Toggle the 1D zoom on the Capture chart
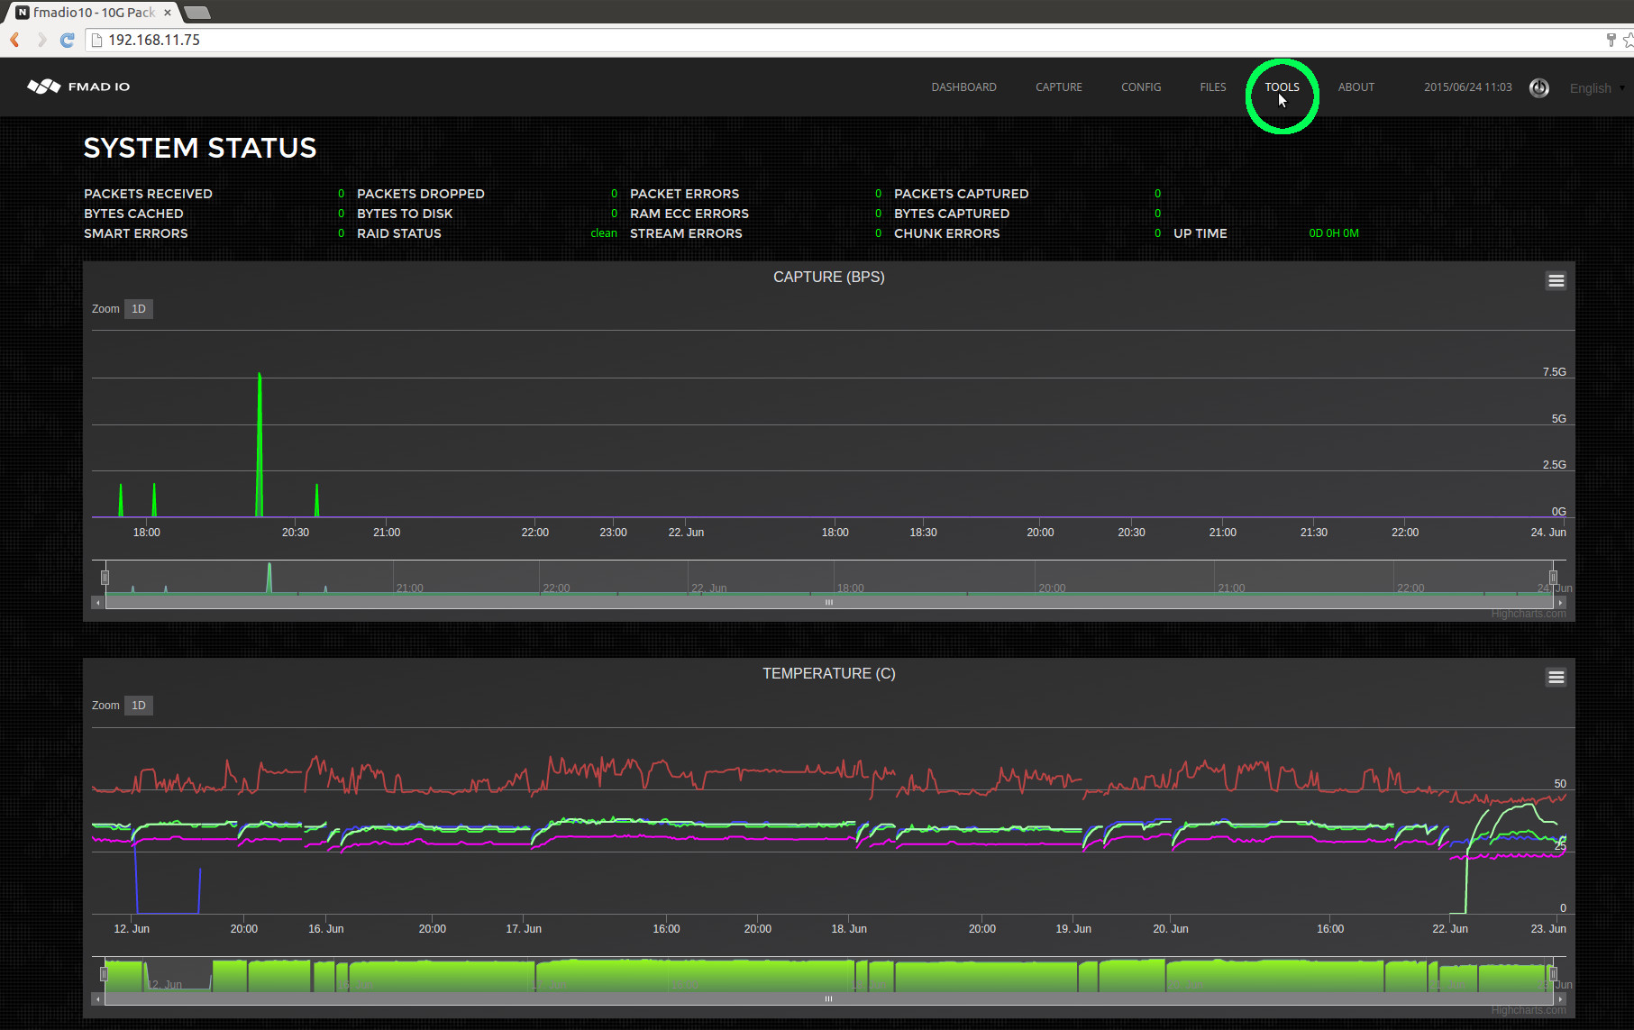 (x=138, y=308)
